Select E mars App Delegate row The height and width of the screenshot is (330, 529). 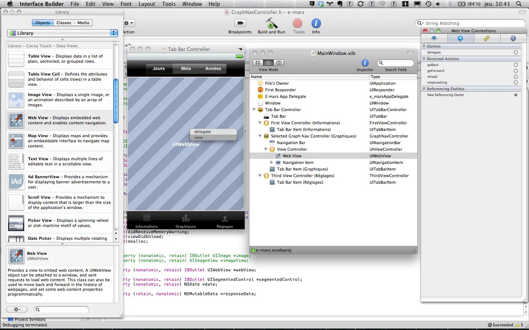click(x=333, y=96)
